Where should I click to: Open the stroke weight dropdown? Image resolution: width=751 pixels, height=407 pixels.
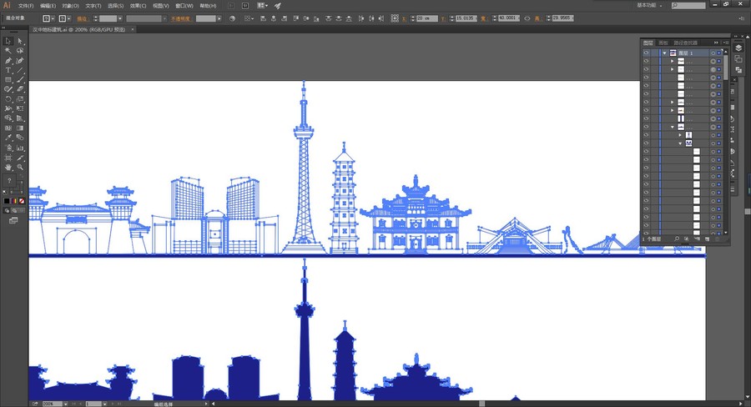(x=119, y=18)
